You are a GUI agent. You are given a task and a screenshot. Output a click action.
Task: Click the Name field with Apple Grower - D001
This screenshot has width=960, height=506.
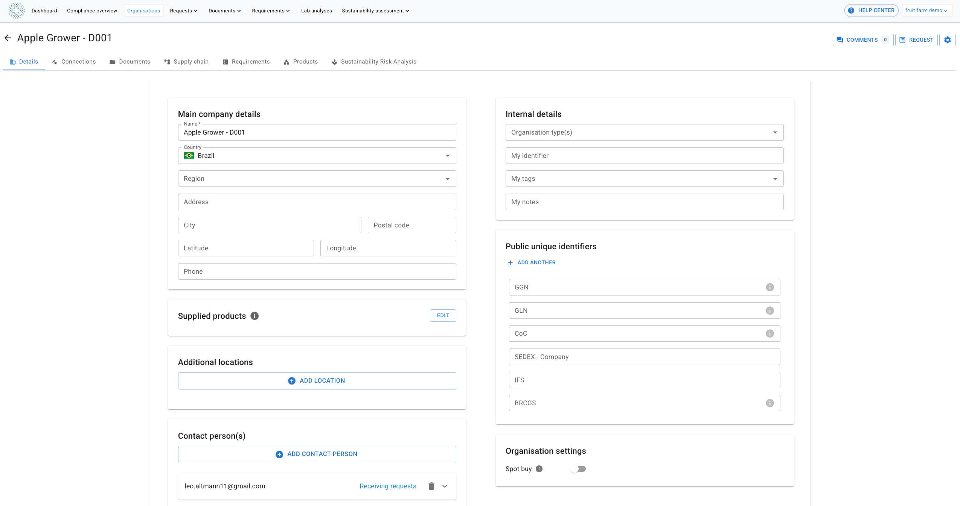[317, 132]
